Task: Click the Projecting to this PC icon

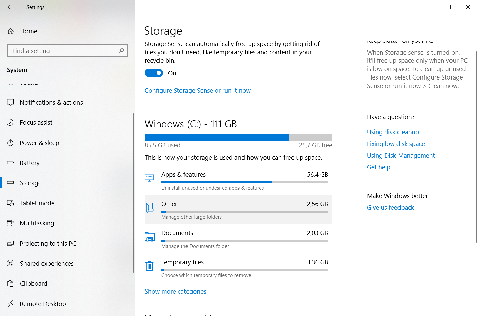Action: [10, 243]
